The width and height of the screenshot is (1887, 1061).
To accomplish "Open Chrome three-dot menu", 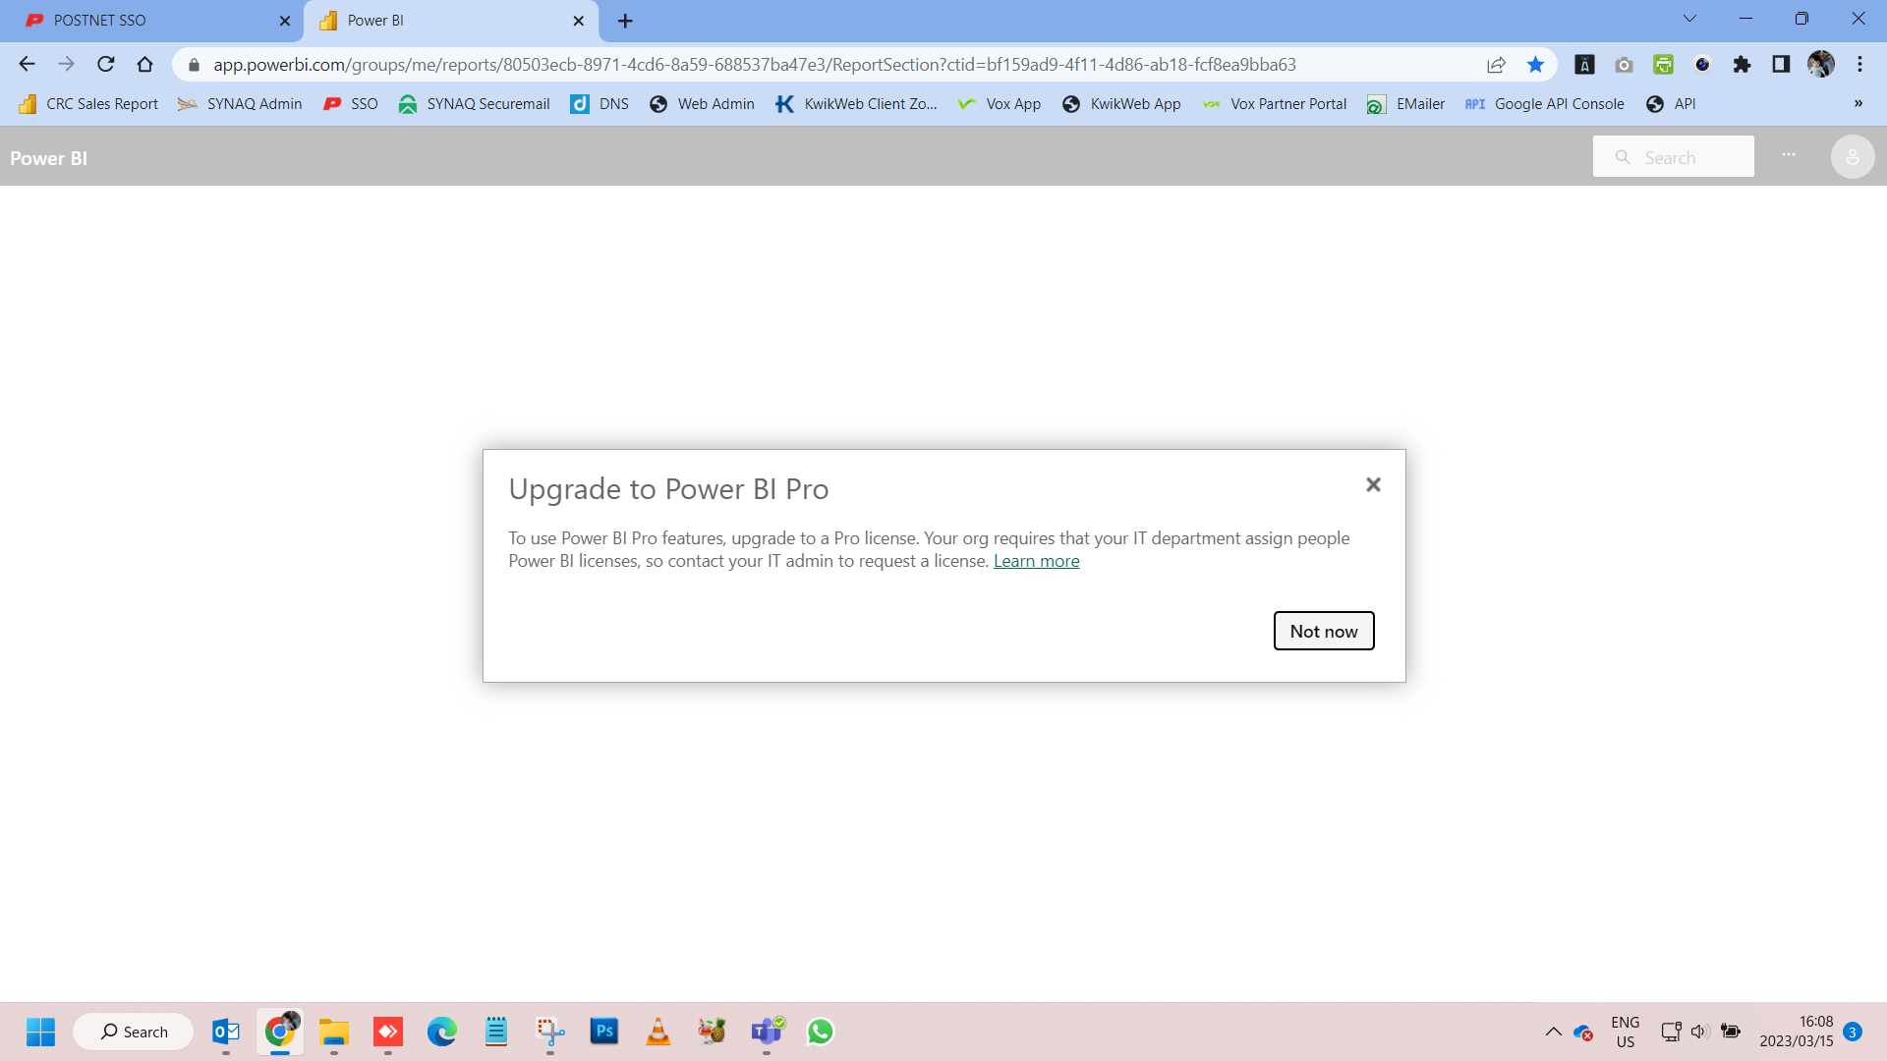I will coord(1859,65).
